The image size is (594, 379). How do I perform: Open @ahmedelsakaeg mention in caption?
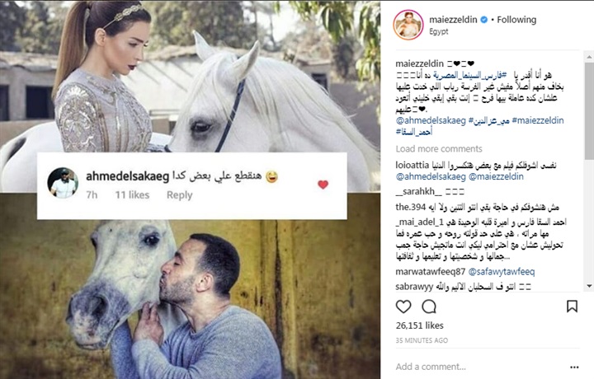(431, 120)
